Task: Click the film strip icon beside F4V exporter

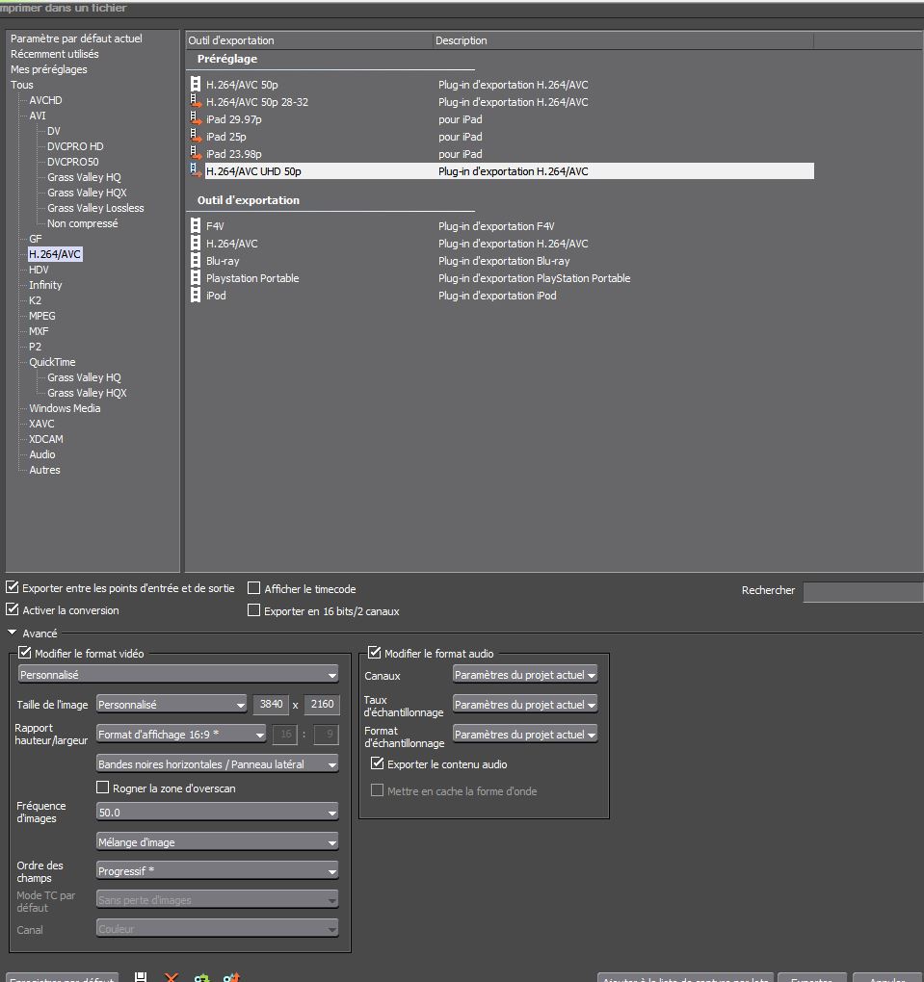Action: tap(196, 225)
